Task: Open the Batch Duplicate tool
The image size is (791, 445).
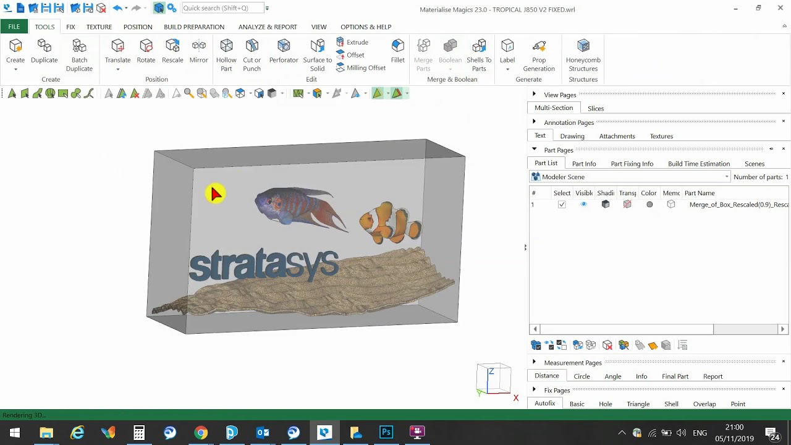Action: pos(79,55)
